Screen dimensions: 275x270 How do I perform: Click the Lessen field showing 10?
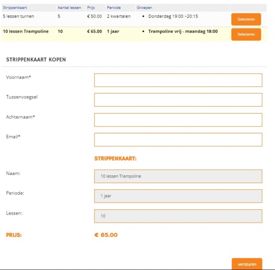pos(178,216)
